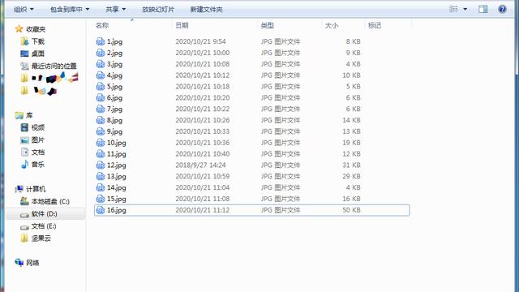Click the 16.jpg file name
Viewport: 519px width, 292px height.
coord(117,210)
